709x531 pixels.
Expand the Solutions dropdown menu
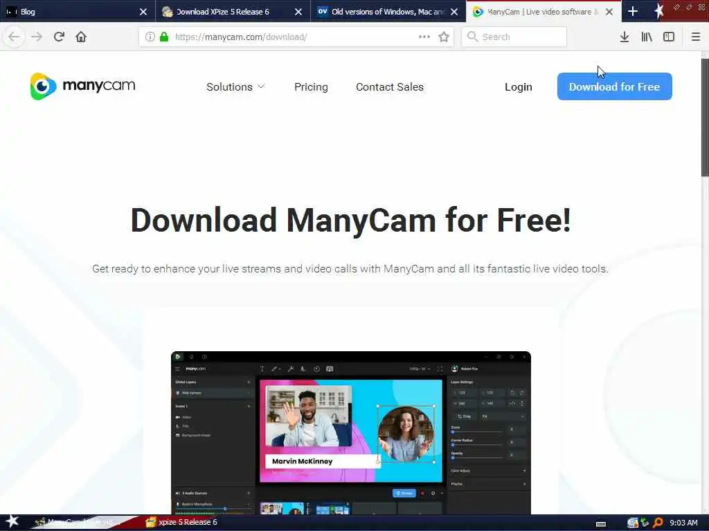pos(235,86)
